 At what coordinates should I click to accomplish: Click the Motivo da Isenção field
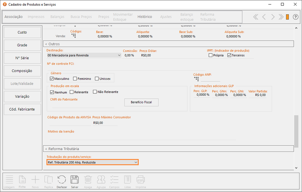(x=143, y=137)
